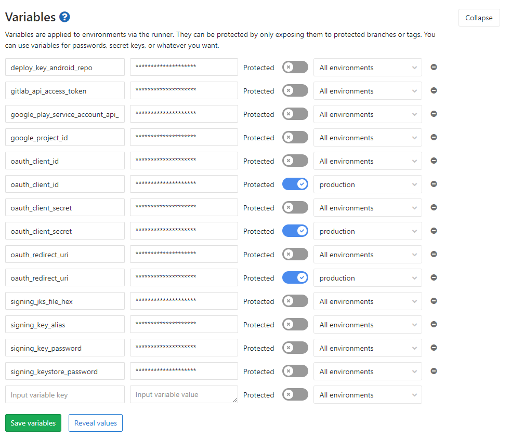Remove the signing_key_password variable row
Image resolution: width=511 pixels, height=438 pixels.
coord(434,348)
